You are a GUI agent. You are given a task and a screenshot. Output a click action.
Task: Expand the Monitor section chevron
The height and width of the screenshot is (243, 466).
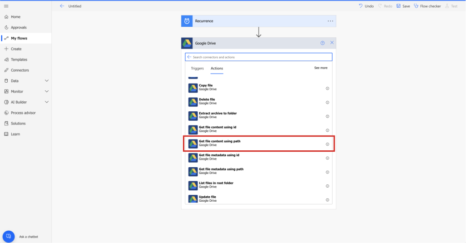click(x=47, y=91)
